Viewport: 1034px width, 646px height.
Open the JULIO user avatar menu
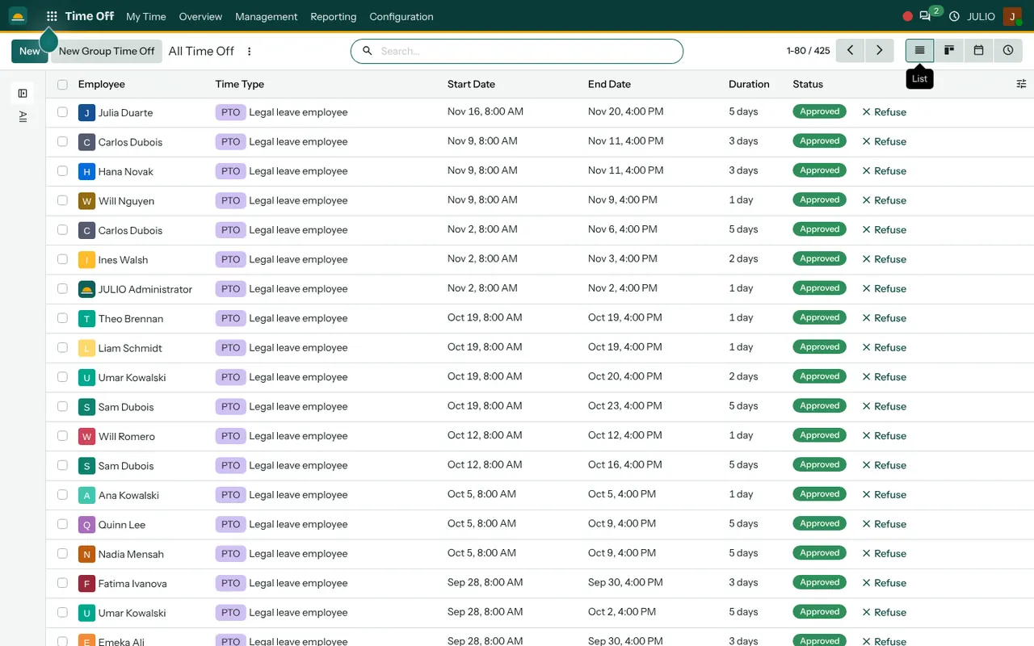tap(1012, 16)
